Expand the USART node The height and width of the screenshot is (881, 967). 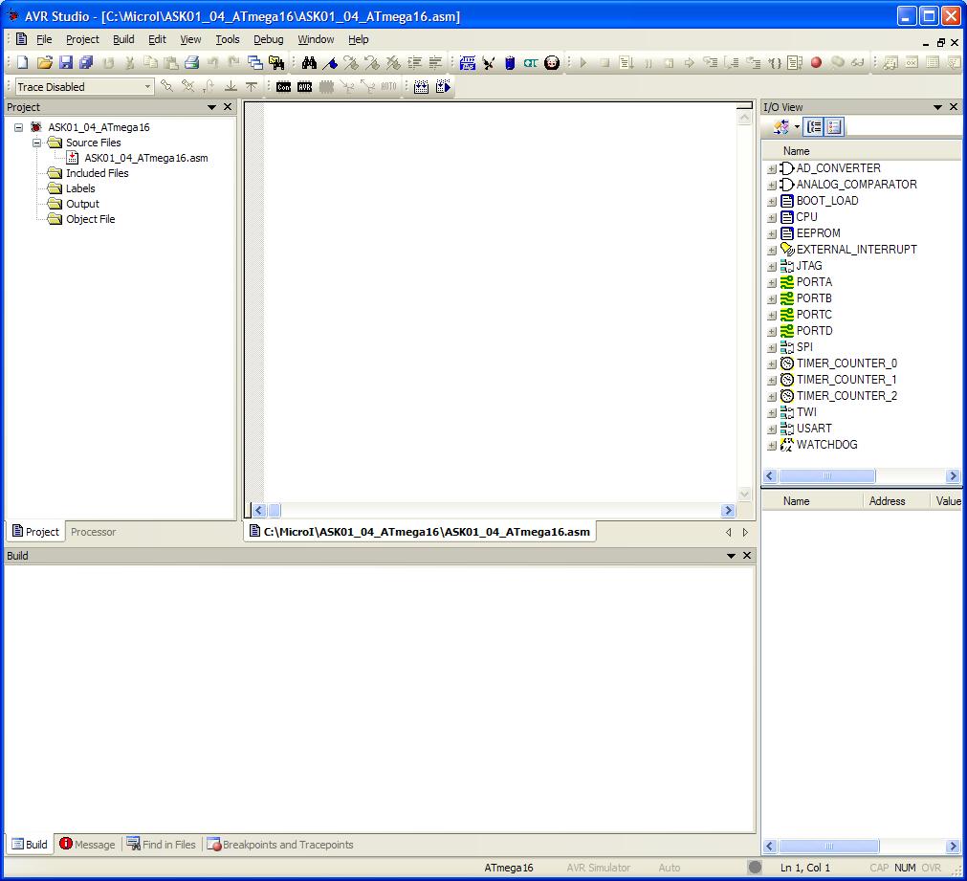click(771, 429)
